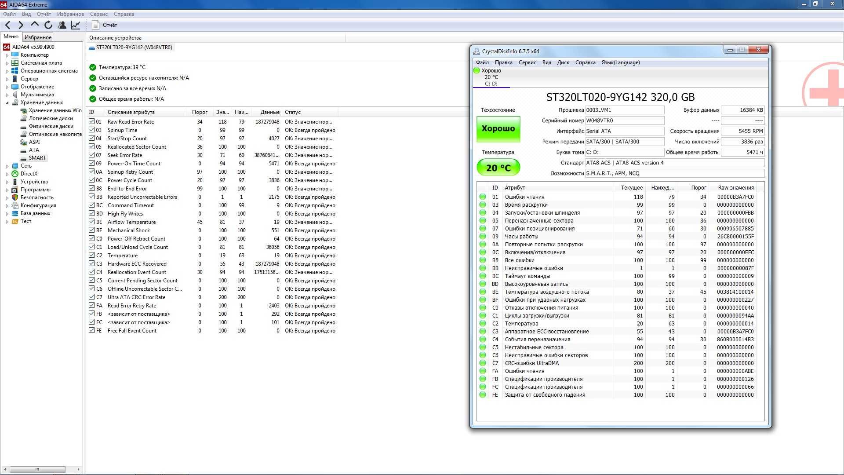The width and height of the screenshot is (844, 475).
Task: Click the Refresh icon in AIDA64 toolbar
Action: point(48,25)
